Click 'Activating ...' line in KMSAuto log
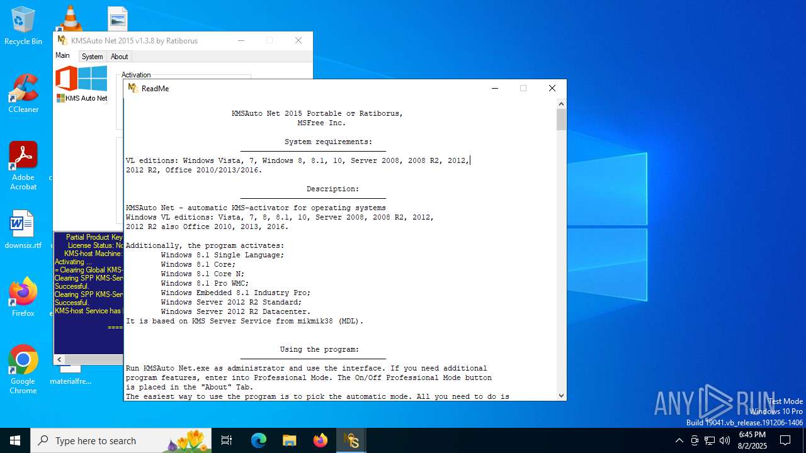Screen dimensions: 806x453 pos(73,262)
